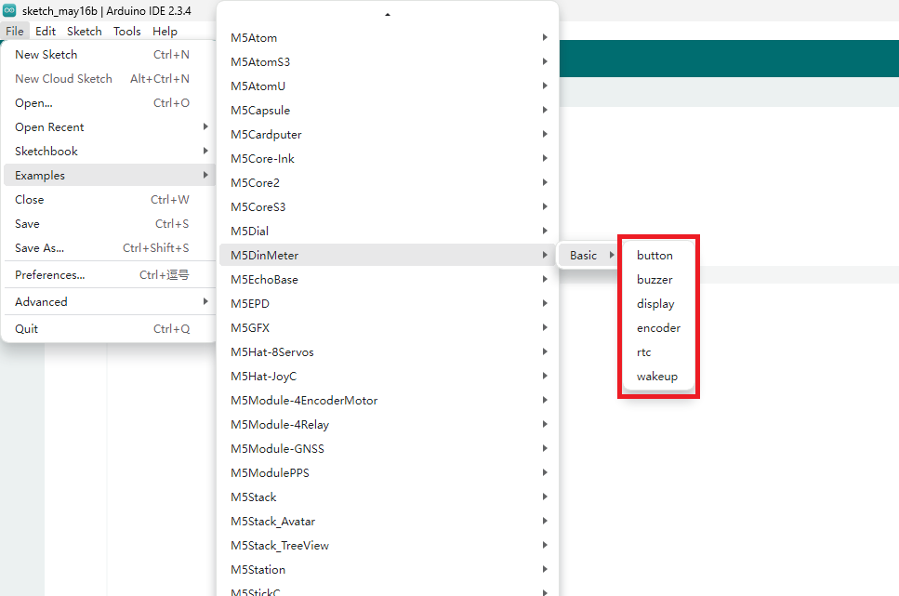
Task: Expand the M5AtomS3 examples
Action: pos(388,62)
